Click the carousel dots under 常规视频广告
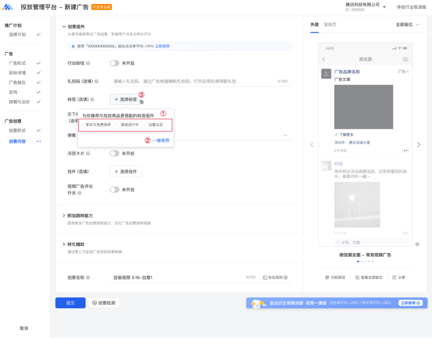432x338 pixels. 365,261
